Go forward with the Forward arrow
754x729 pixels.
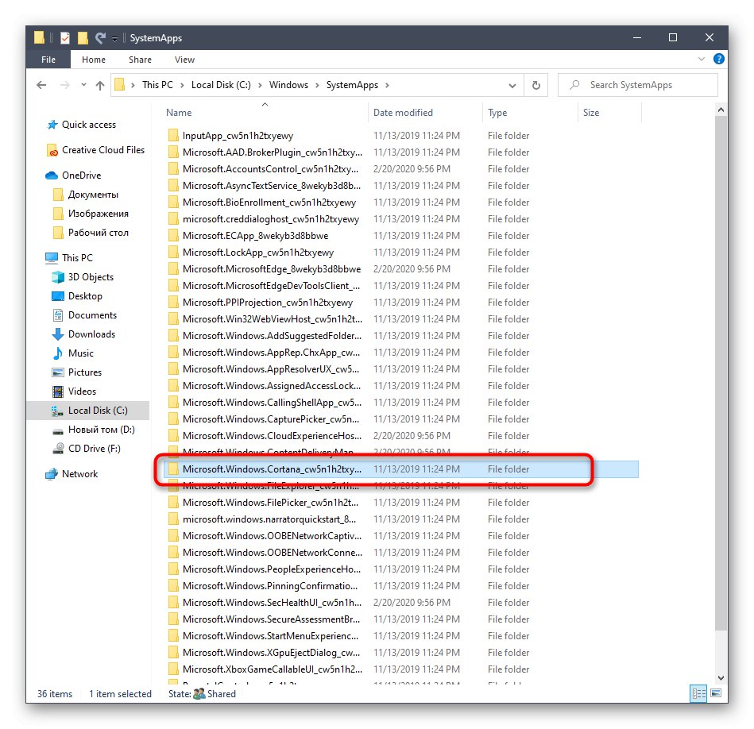pyautogui.click(x=64, y=85)
